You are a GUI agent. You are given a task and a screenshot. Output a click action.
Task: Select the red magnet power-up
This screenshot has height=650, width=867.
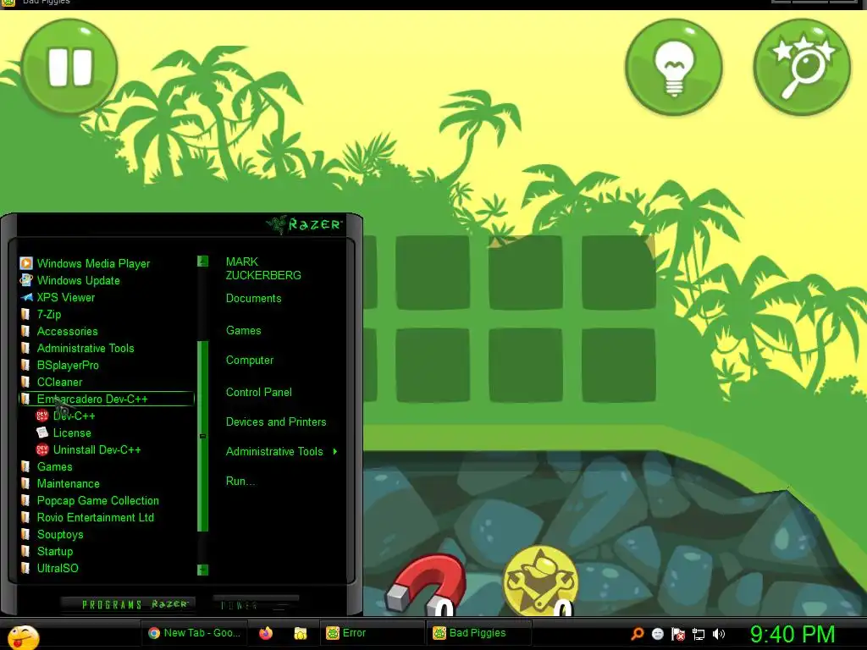[427, 585]
